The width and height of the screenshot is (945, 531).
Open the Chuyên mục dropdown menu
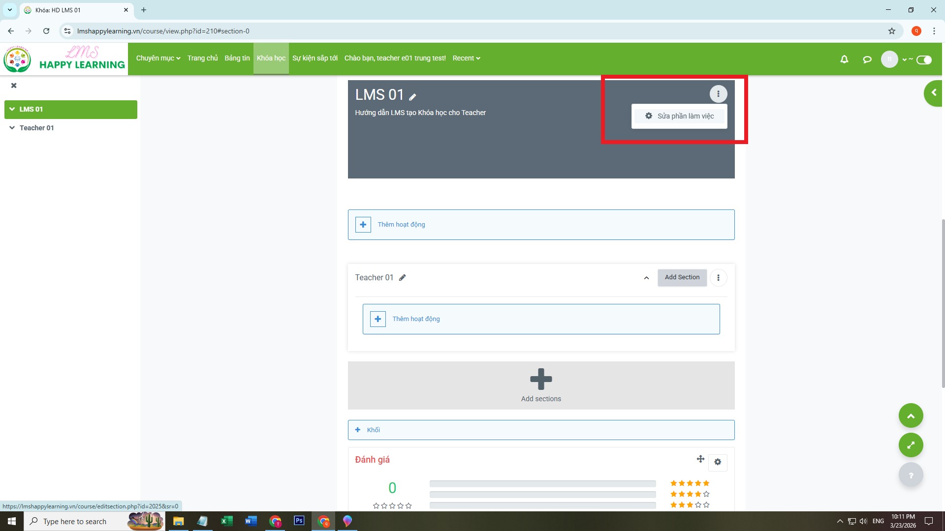click(158, 58)
